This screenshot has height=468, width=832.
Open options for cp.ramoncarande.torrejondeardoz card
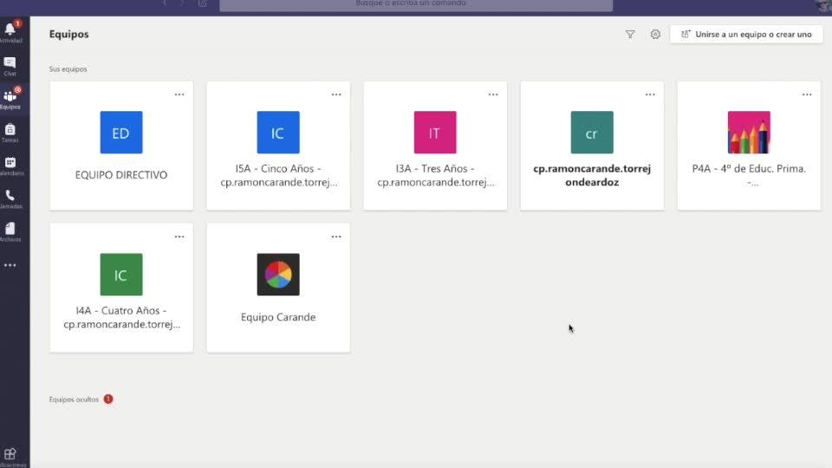tap(650, 94)
